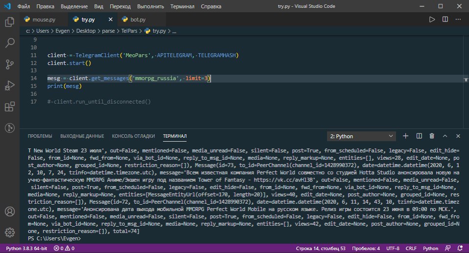
Task: Click Users in the breadcrumb path
Action: (x=43, y=31)
